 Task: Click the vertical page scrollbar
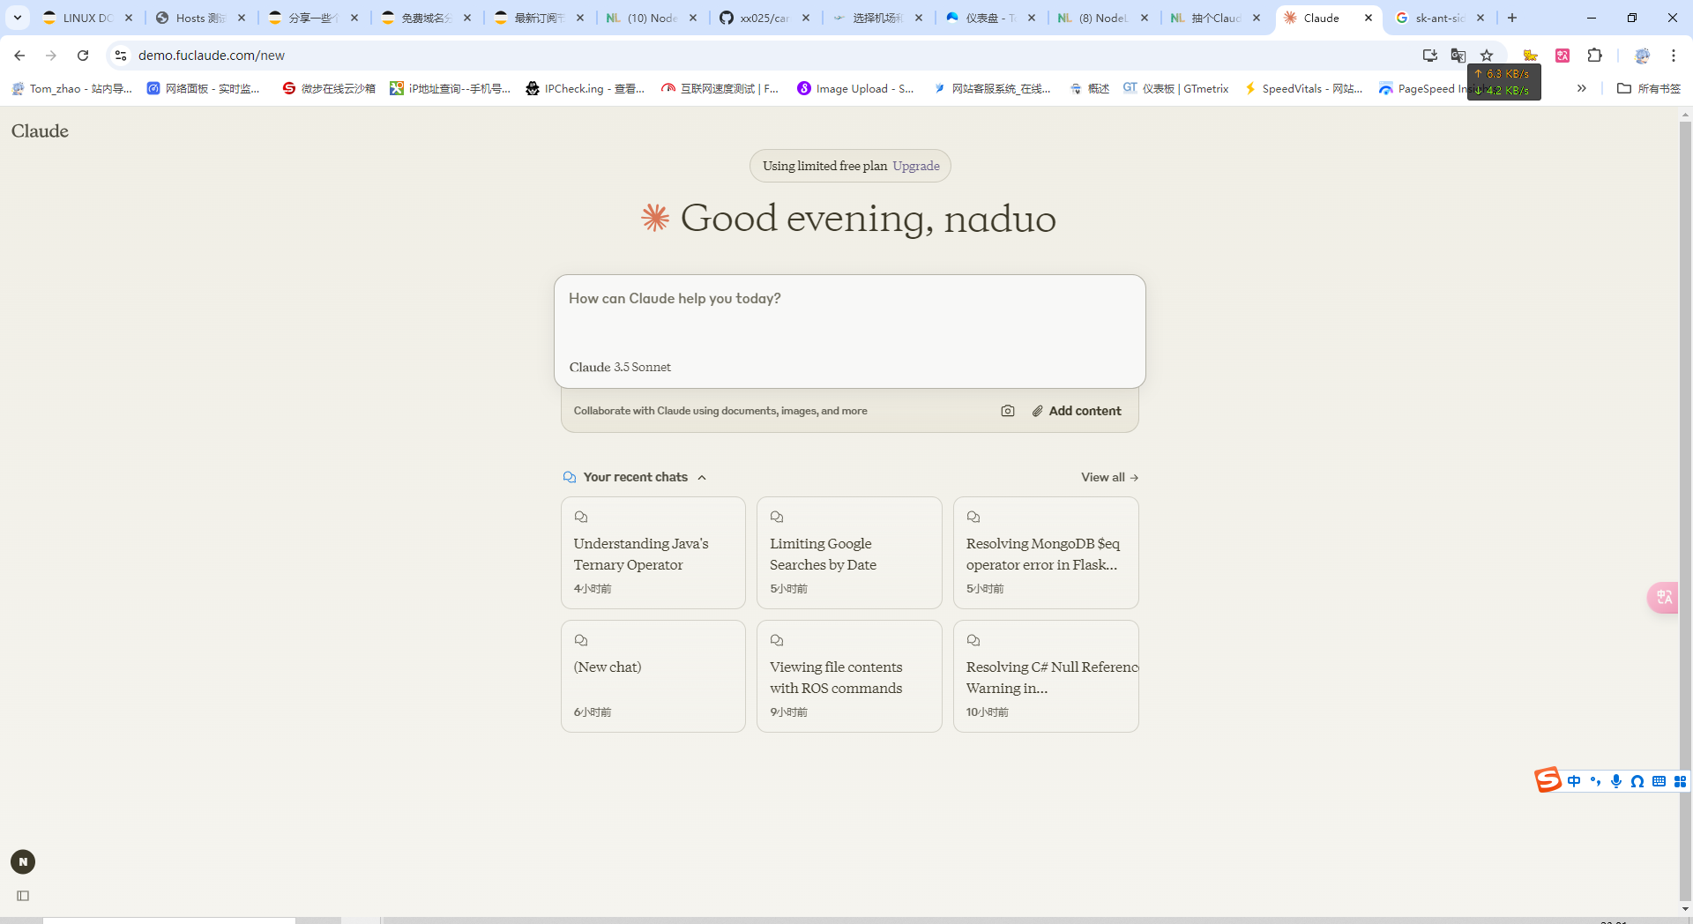(x=1685, y=511)
